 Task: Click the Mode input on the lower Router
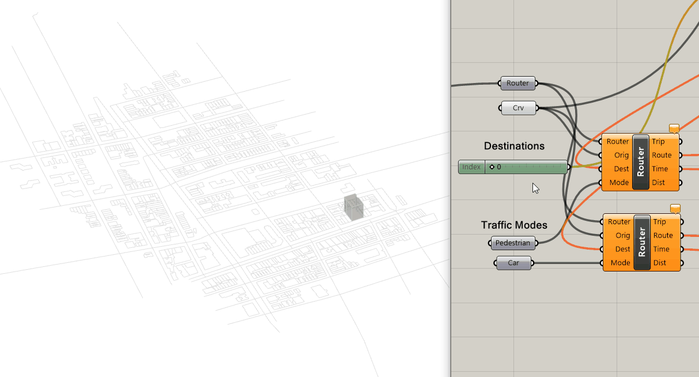tap(620, 263)
